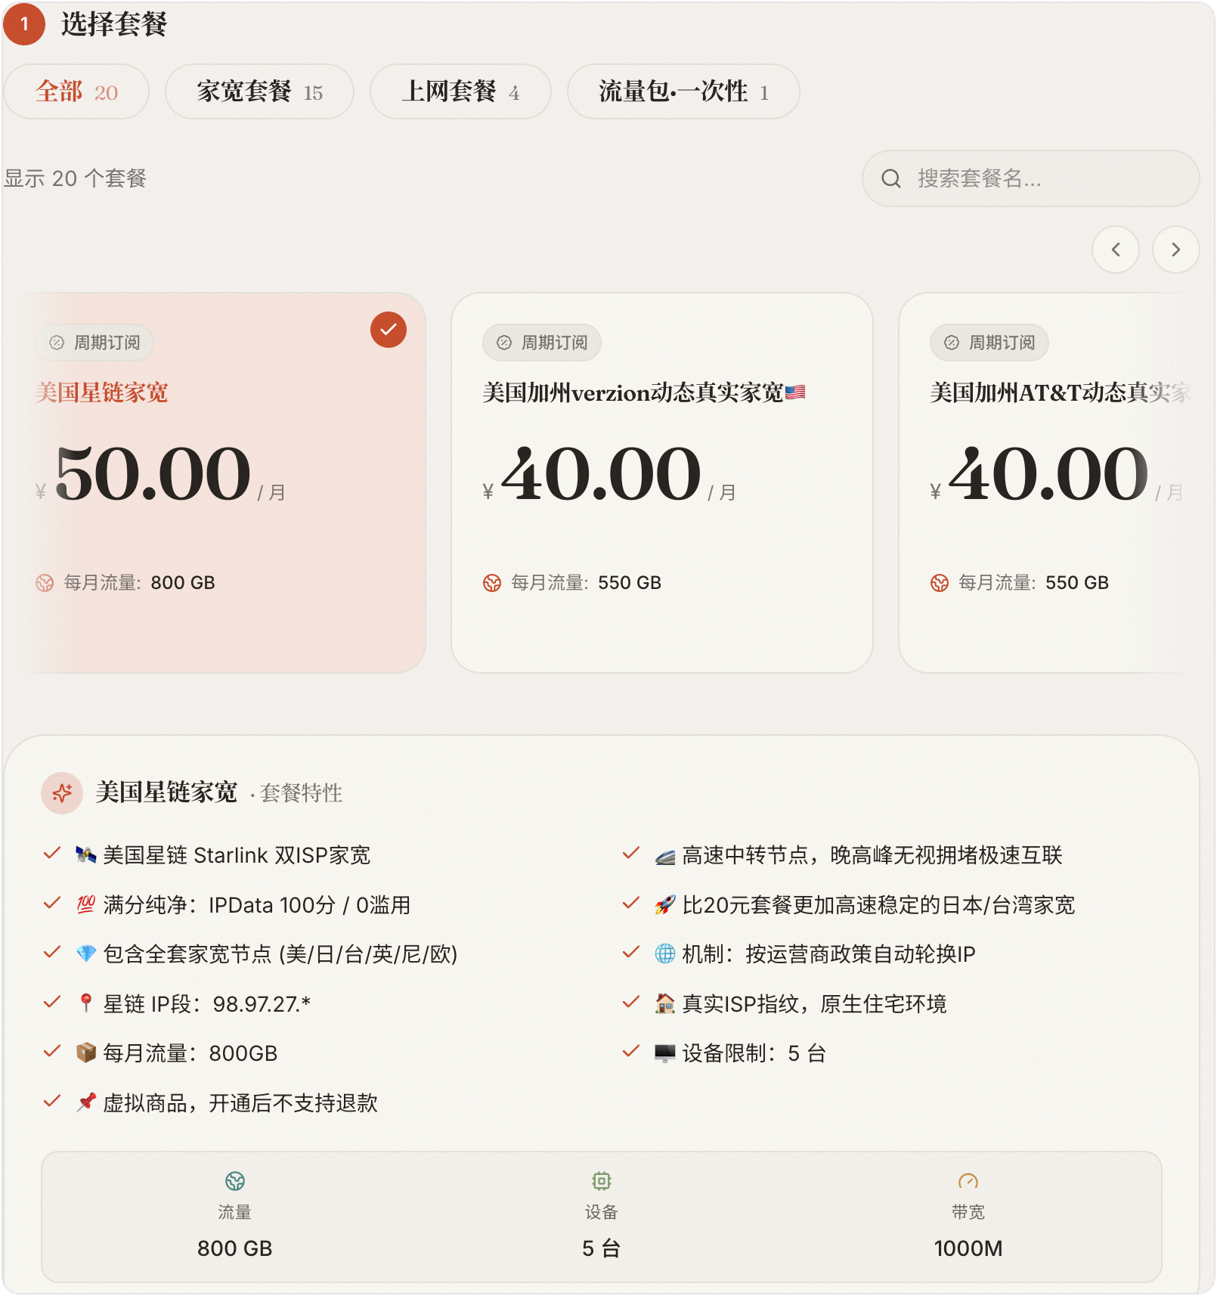1217x1296 pixels.
Task: Click the 100 emoji by 满分纯净
Action: tap(86, 904)
